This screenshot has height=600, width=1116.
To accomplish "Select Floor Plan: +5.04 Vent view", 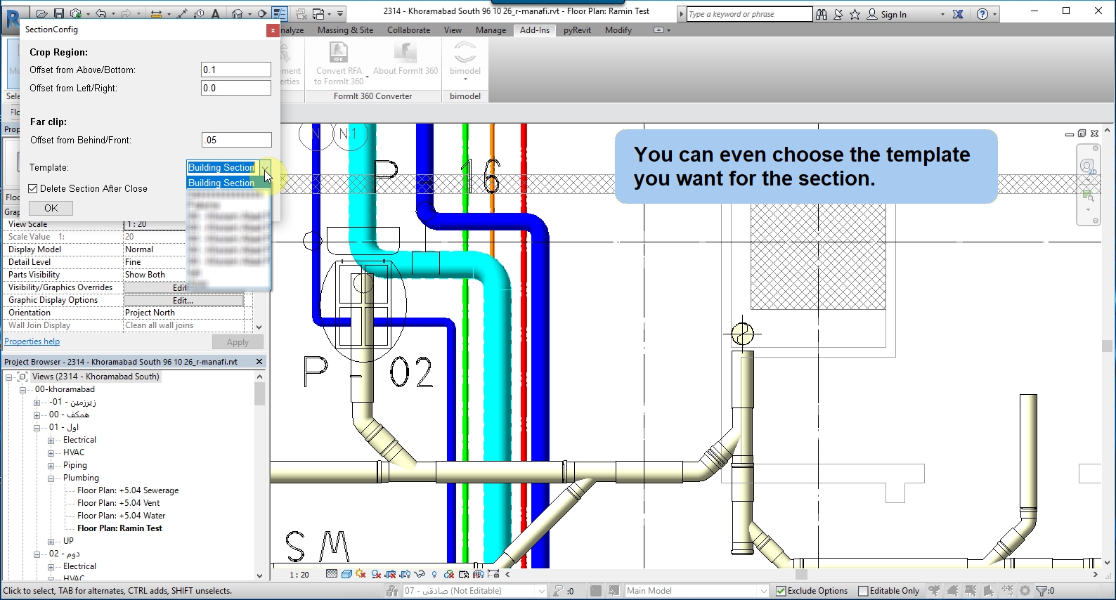I will coord(119,503).
